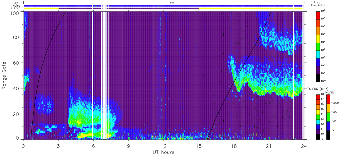Click NOISE legend label '10000'

(x=335, y=103)
